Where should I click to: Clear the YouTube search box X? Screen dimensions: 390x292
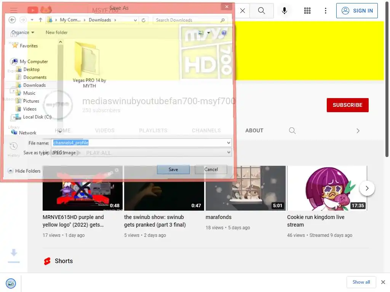coord(243,11)
